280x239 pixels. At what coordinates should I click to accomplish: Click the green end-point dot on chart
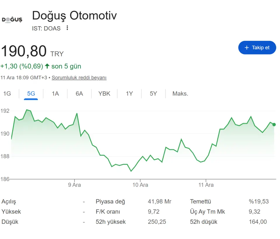click(274, 124)
